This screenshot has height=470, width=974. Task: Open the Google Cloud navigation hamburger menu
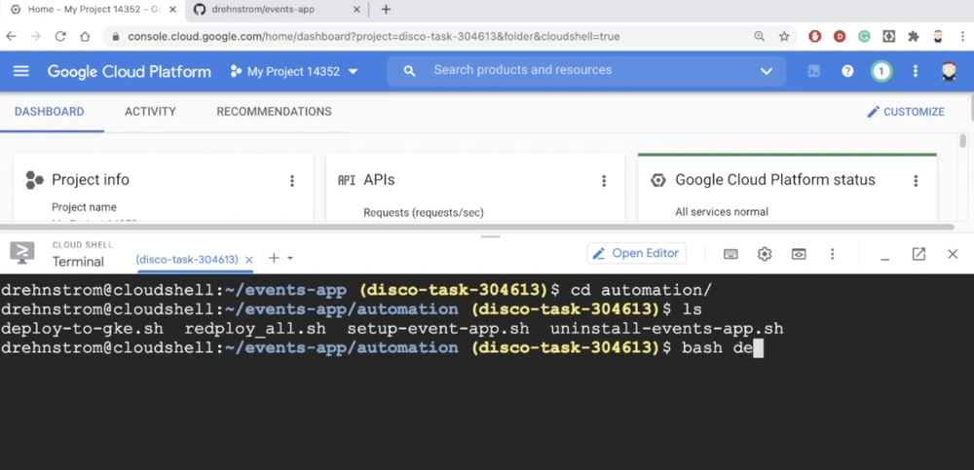(x=21, y=71)
